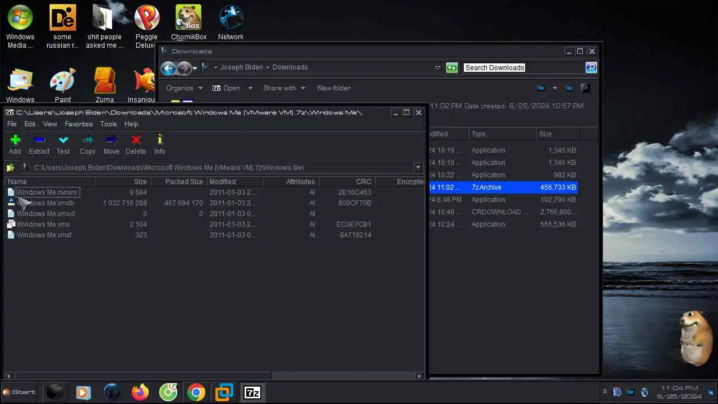The width and height of the screenshot is (718, 404).
Task: Select the Paint desktop icon
Action: 63,85
